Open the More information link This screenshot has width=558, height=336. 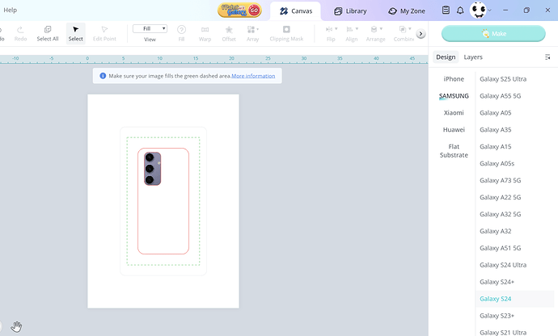point(253,76)
